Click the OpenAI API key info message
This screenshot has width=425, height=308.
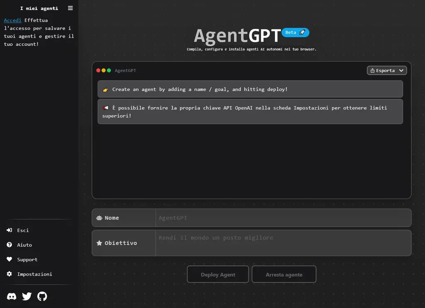pyautogui.click(x=250, y=112)
